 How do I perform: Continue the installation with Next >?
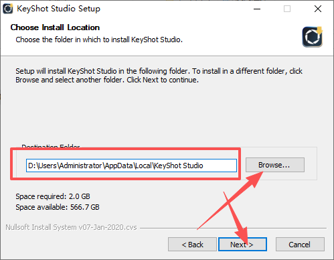[242, 245]
